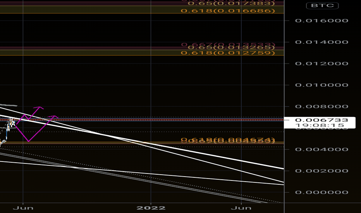Viewport: 361px width, 213px height.
Task: Click the 0.016000 price axis label
Action: point(321,21)
